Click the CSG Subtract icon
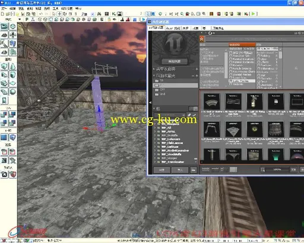The height and width of the screenshot is (243, 304). [x=12, y=114]
